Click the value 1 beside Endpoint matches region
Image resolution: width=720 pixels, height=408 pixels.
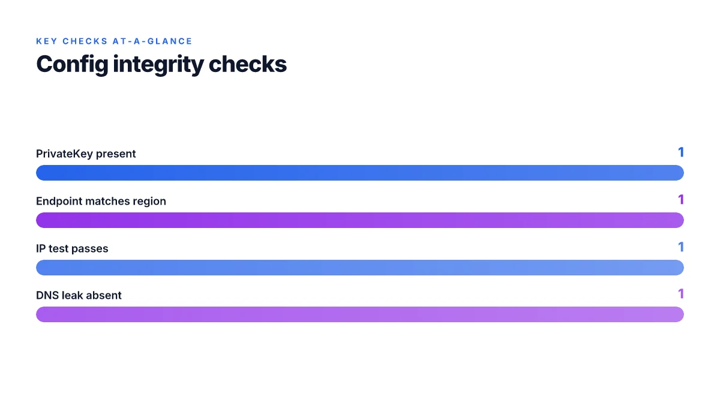point(681,200)
